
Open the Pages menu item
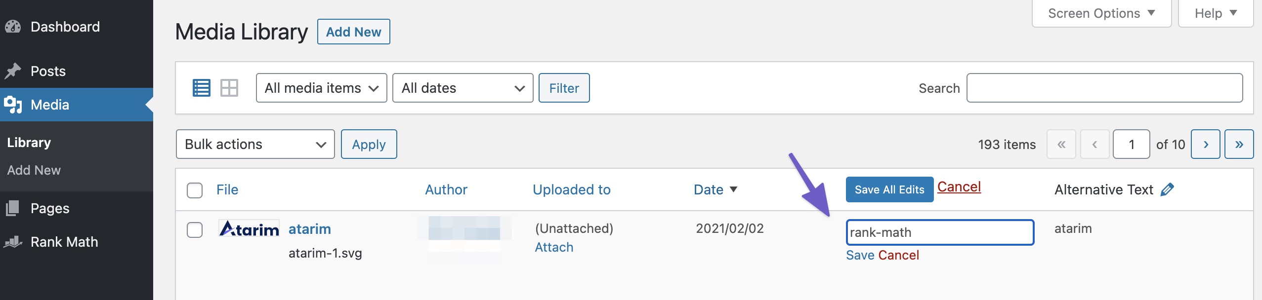click(x=50, y=208)
